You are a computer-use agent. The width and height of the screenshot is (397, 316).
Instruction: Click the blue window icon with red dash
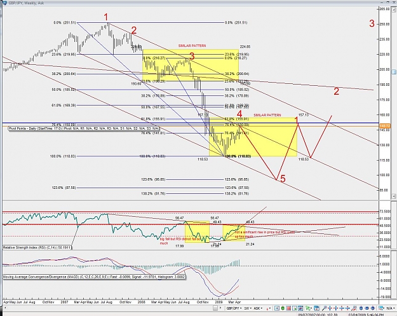300,308
